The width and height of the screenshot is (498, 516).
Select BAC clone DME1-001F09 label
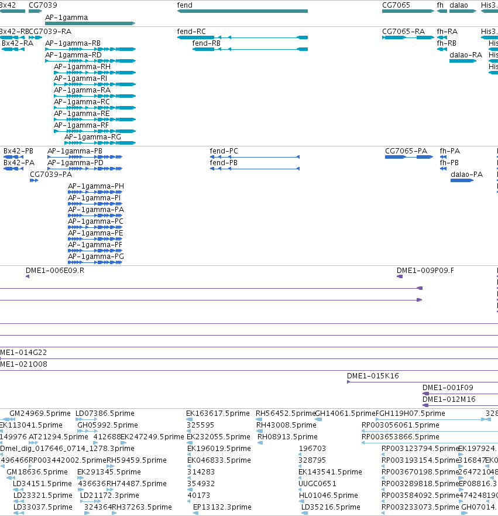click(448, 388)
